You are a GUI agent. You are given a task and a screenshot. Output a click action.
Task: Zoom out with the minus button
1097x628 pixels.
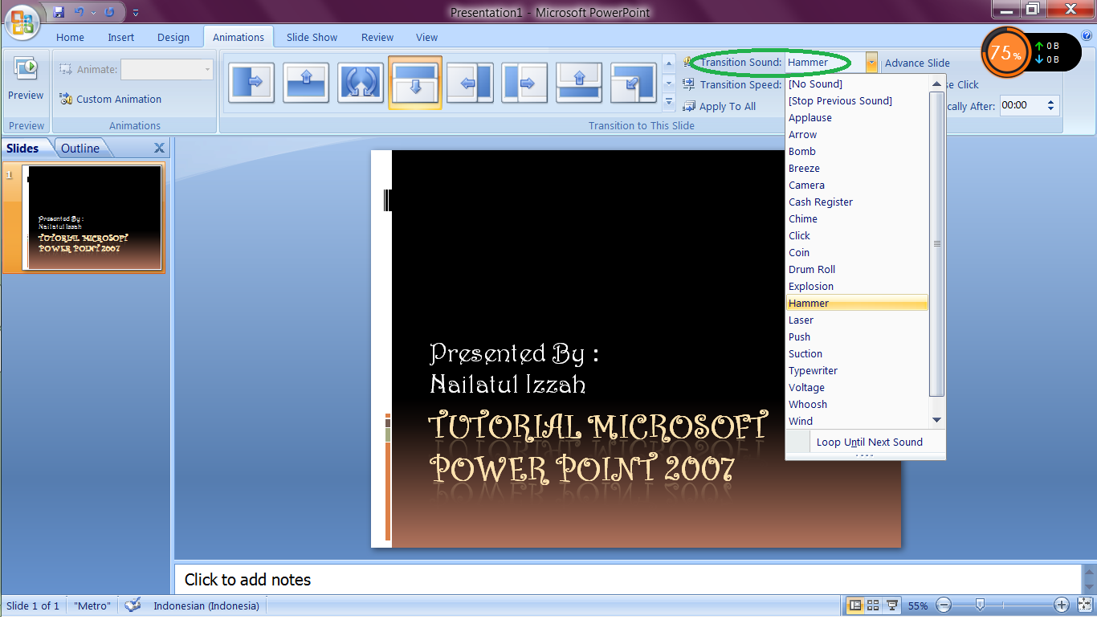944,606
